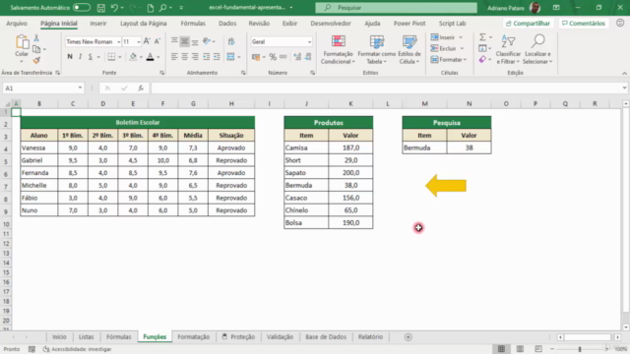Open Localizar e Selecionar menu
This screenshot has width=630, height=354.
(537, 50)
